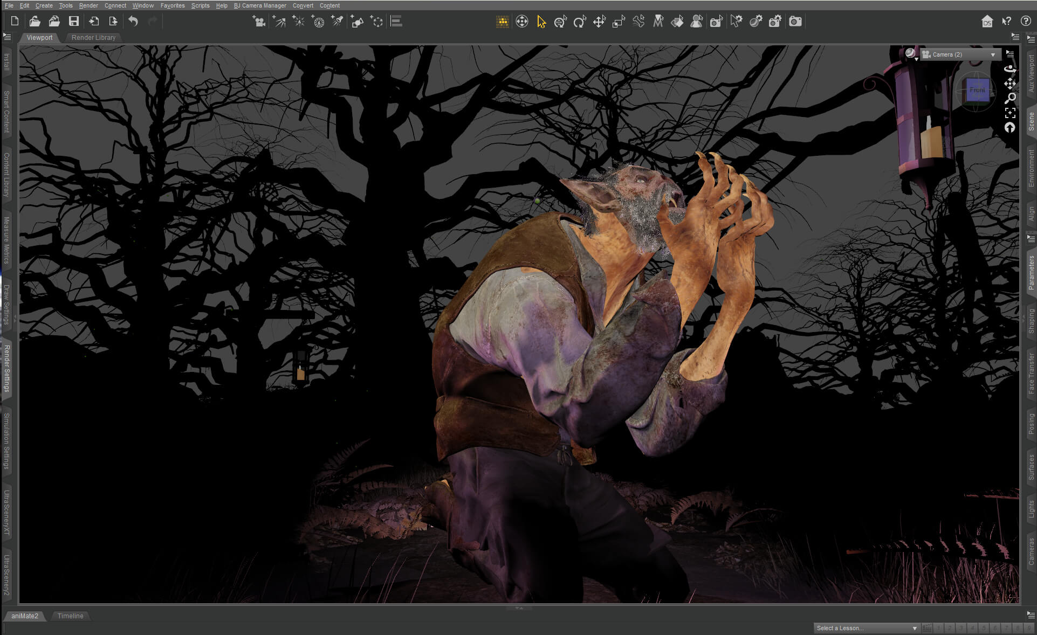
Task: Open the Render Settings side tab
Action: 6,369
